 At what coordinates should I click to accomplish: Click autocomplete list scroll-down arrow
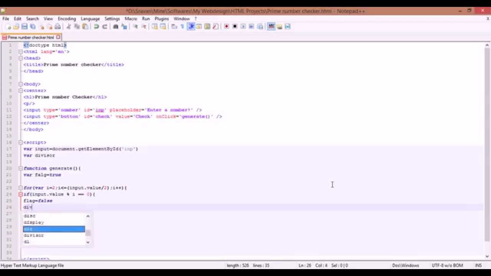pyautogui.click(x=88, y=242)
